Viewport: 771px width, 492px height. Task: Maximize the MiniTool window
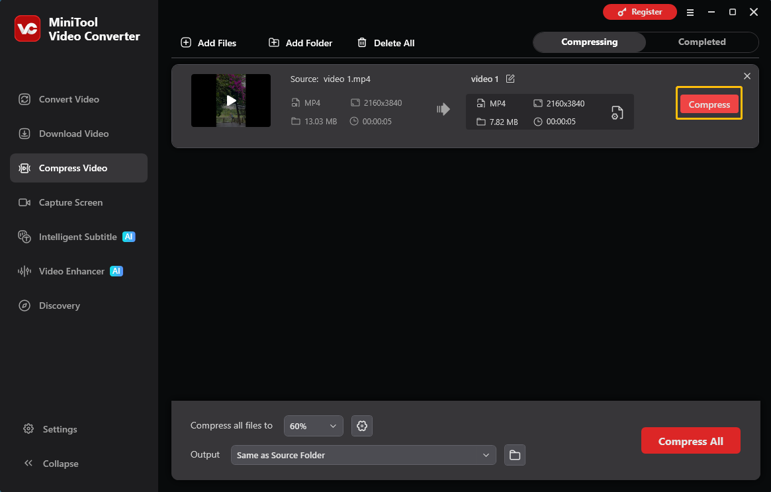(732, 12)
